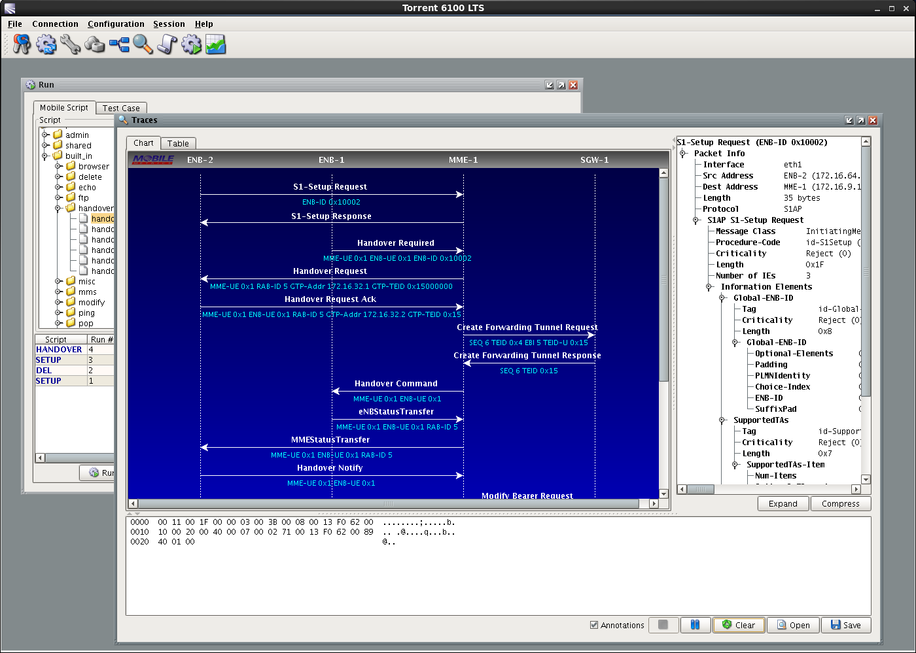This screenshot has width=916, height=653.
Task: Expand the admin folder in the script tree
Action: pos(46,135)
